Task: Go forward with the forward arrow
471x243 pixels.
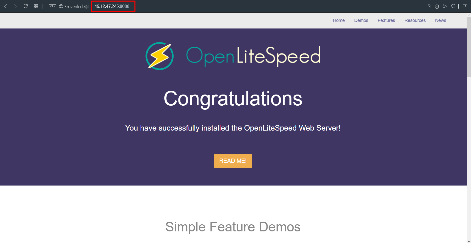Action: click(15, 6)
